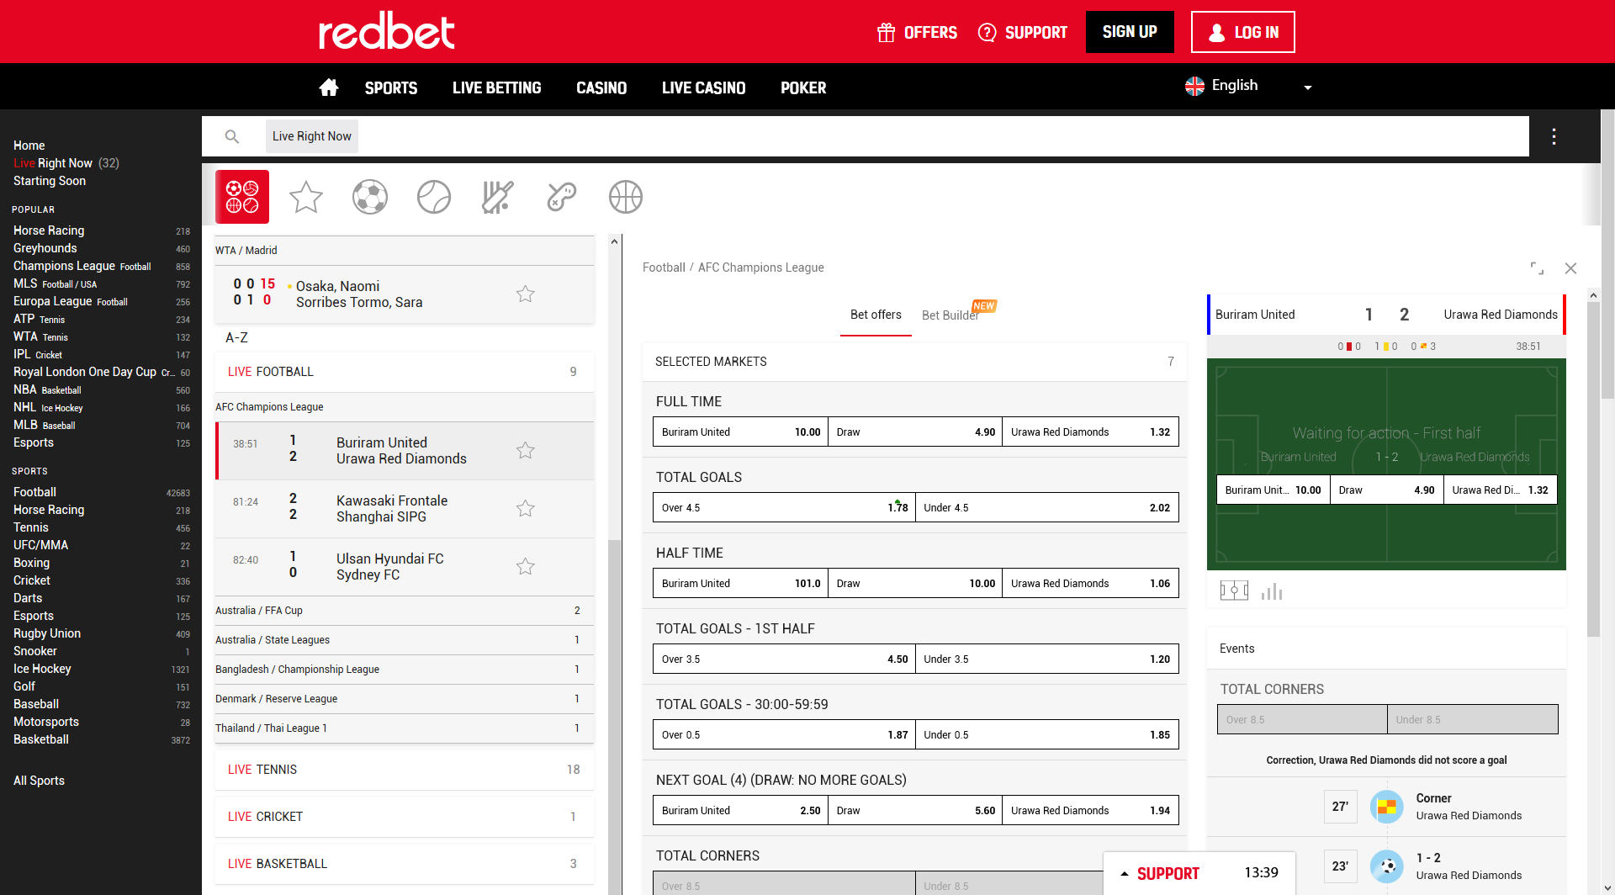Open the Live Betting menu
This screenshot has height=895, width=1615.
point(496,87)
